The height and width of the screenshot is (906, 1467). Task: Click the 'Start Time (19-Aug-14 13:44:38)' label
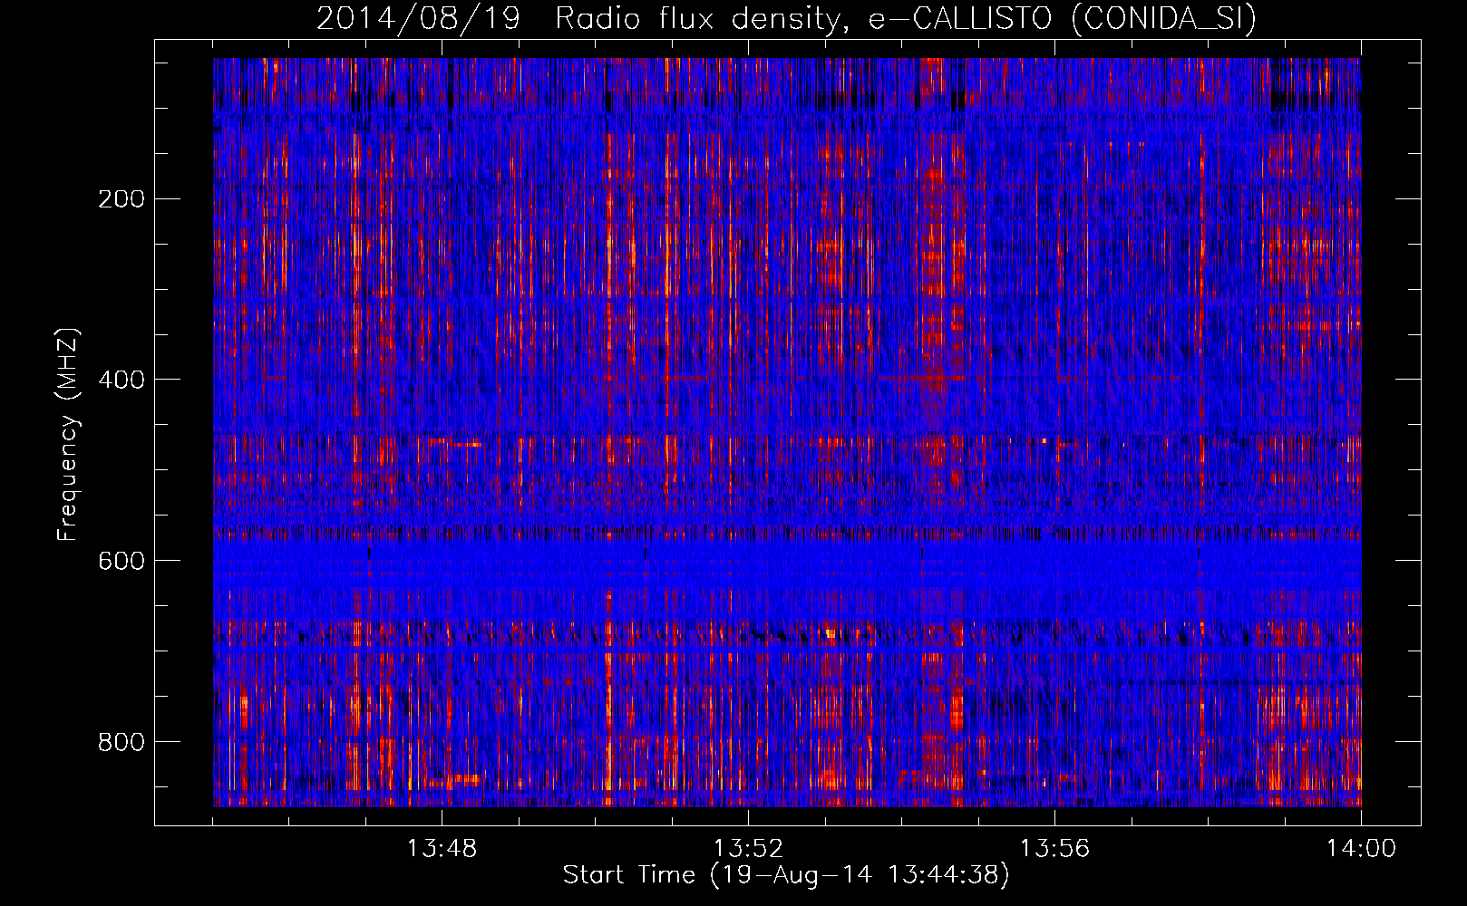pos(786,875)
